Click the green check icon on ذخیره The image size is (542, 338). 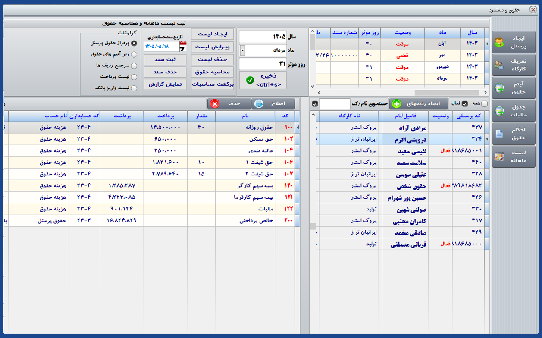(x=250, y=80)
